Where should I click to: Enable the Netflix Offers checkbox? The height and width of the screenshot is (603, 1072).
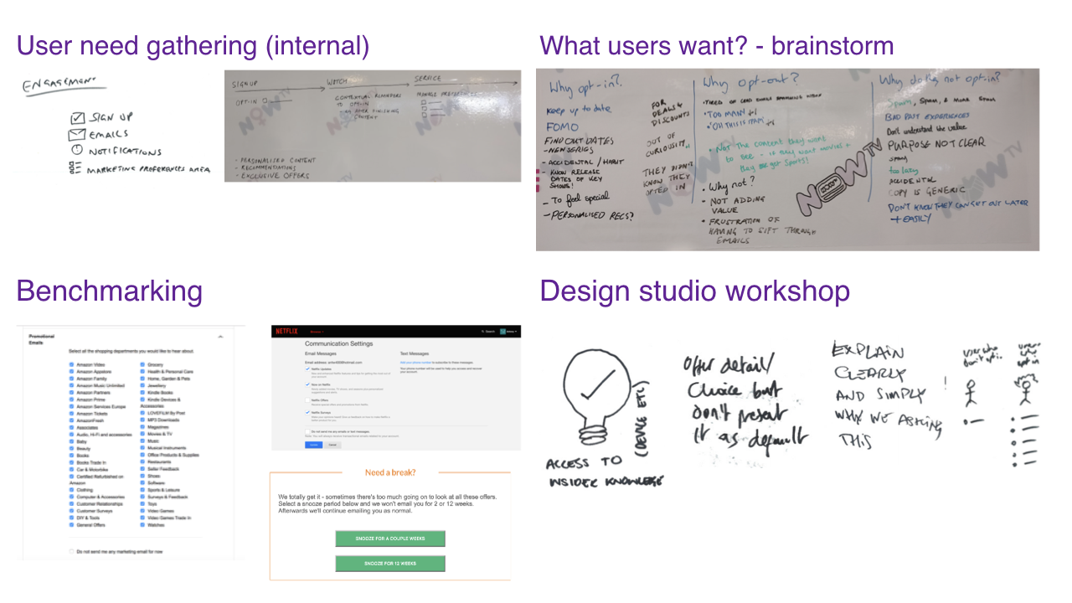pyautogui.click(x=307, y=400)
